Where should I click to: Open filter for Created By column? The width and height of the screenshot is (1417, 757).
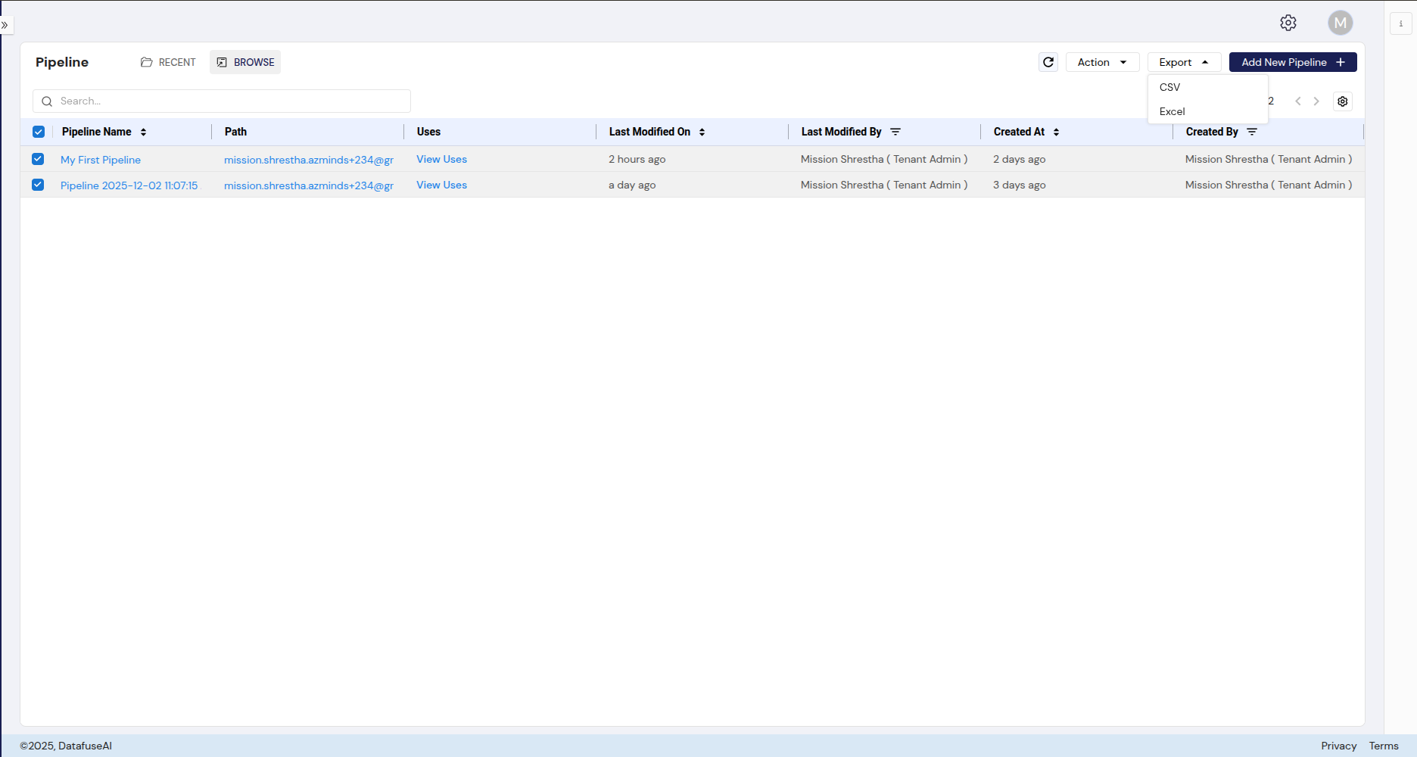click(1252, 132)
